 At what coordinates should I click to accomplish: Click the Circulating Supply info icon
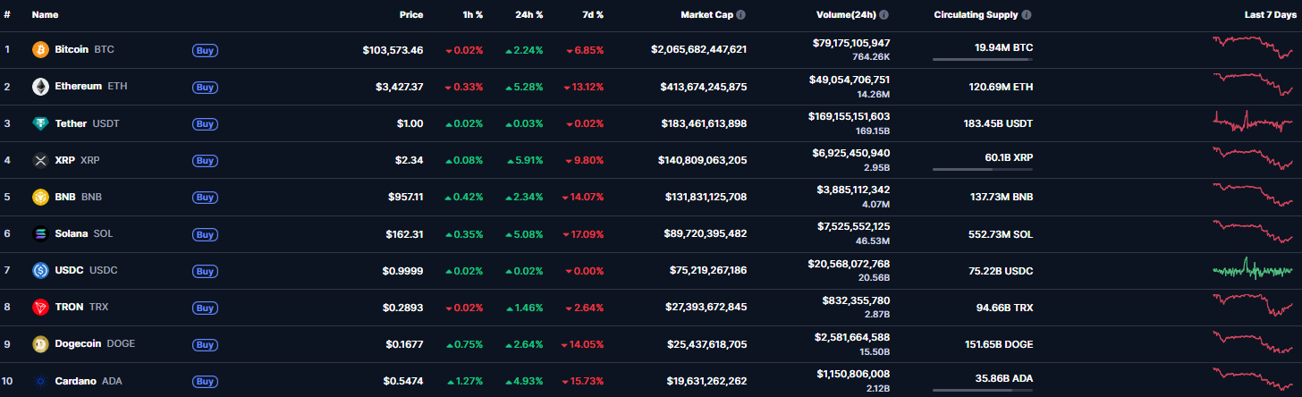pyautogui.click(x=1026, y=15)
